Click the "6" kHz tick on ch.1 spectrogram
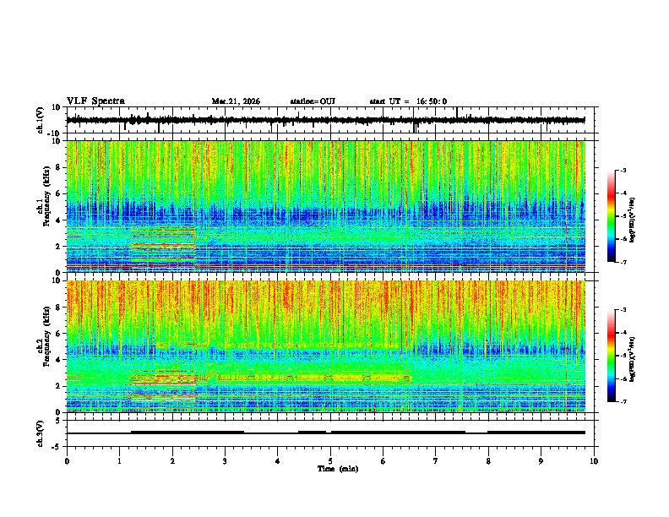669x517 pixels. pos(58,193)
